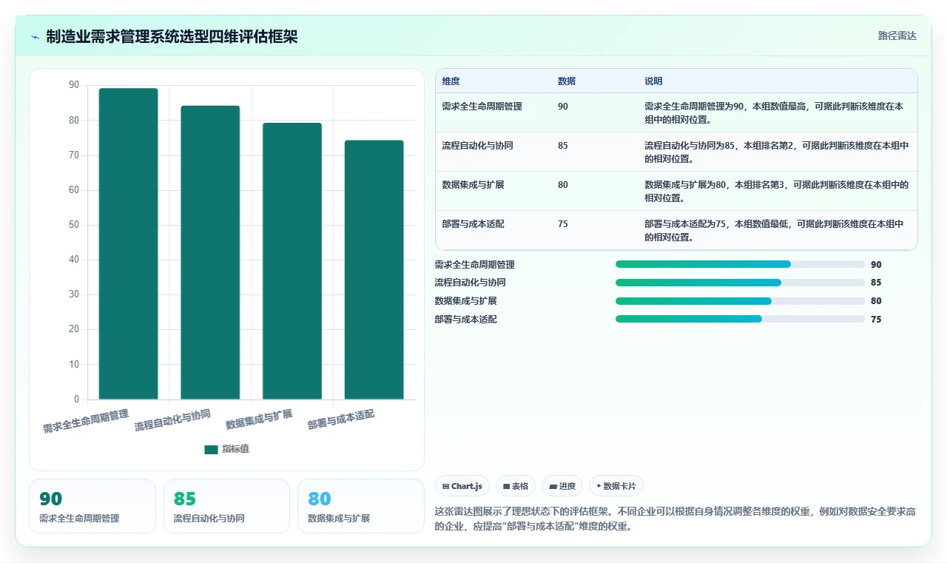Click the description saying 本组排名第3
This screenshot has width=947, height=563.
click(x=776, y=191)
